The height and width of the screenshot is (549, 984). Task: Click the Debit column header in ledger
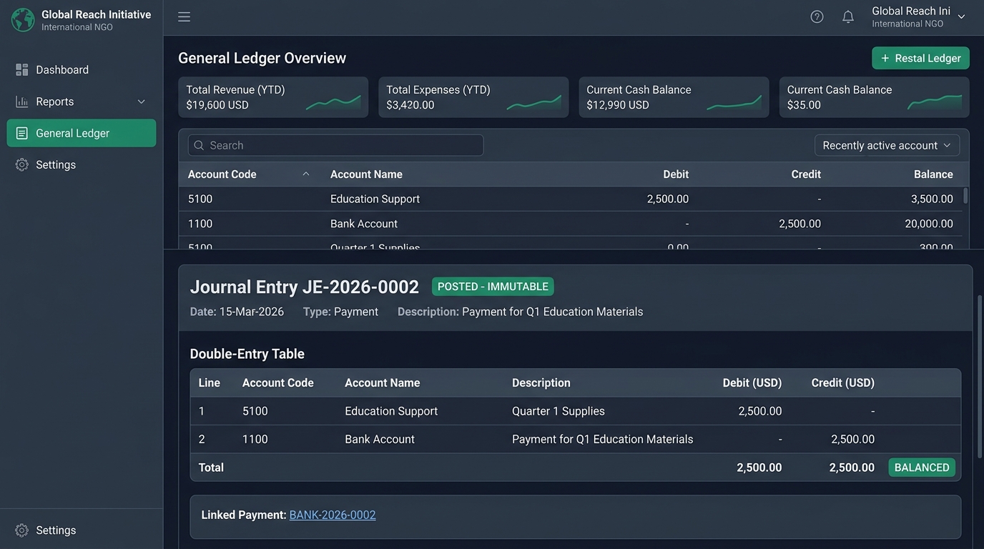(676, 174)
